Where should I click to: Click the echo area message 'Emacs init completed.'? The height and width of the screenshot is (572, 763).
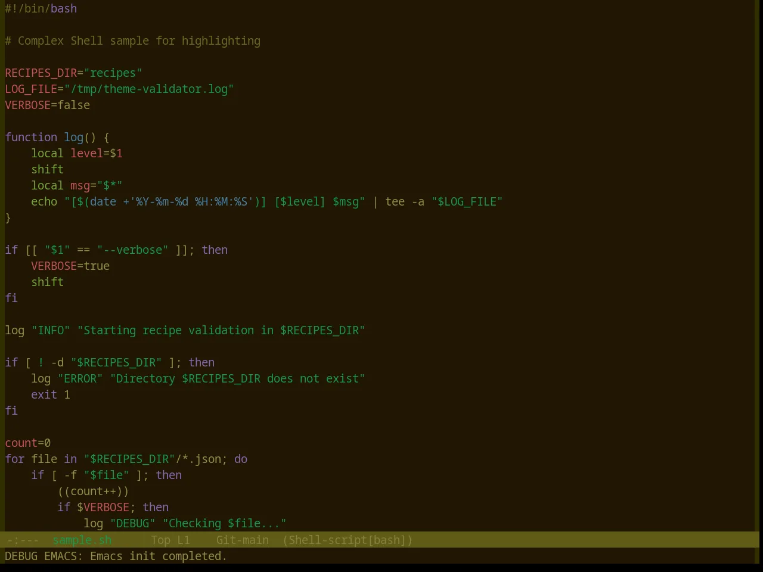(159, 556)
